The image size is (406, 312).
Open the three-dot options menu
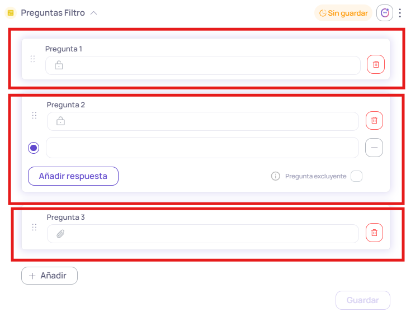400,13
